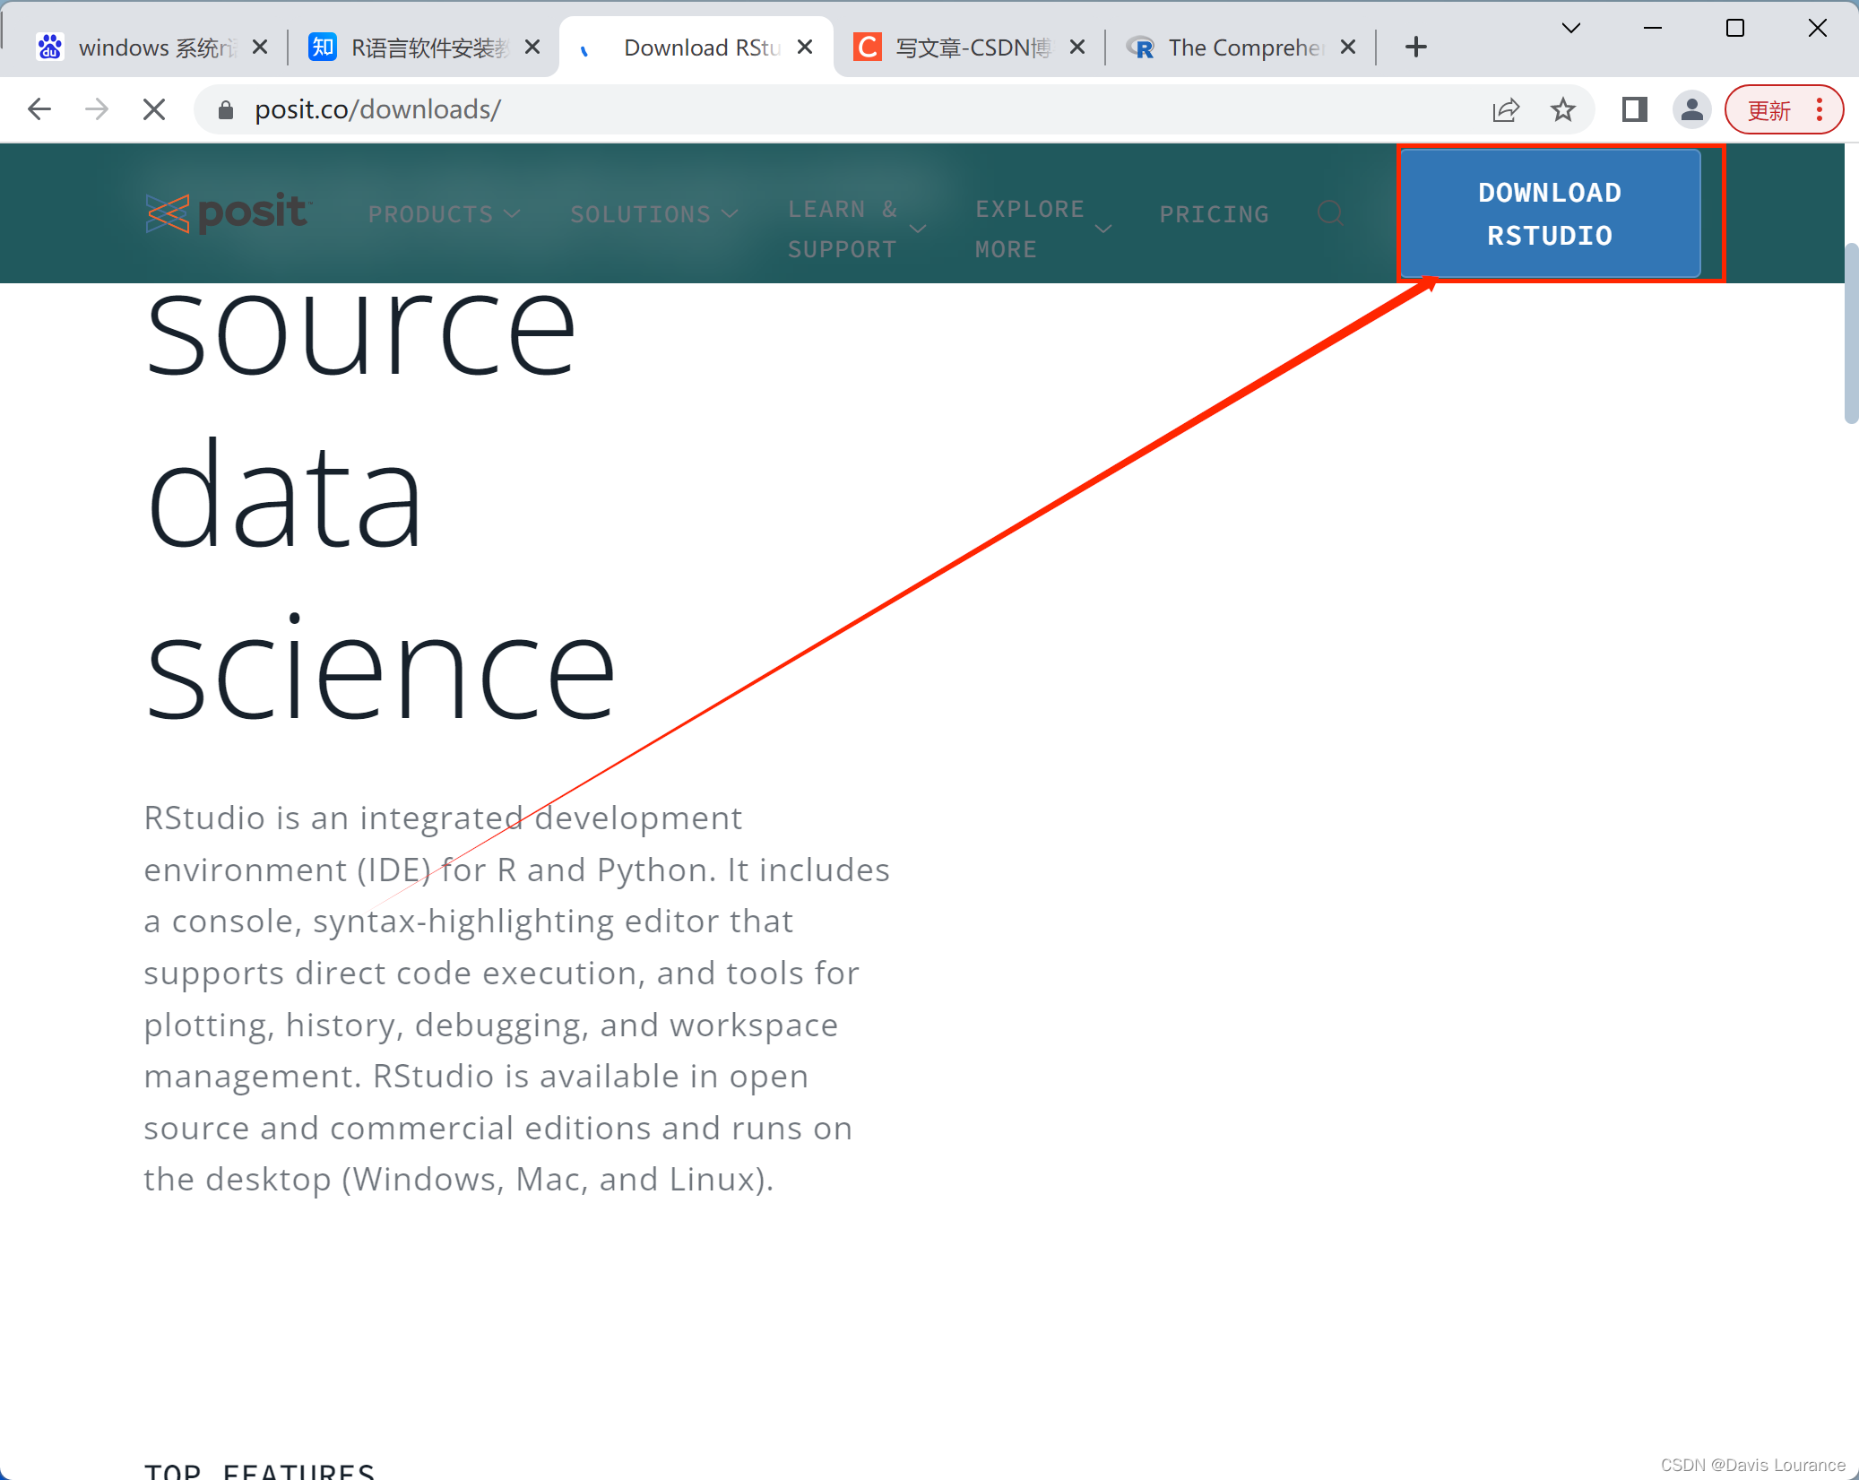Close The Comprehensive R tab
The image size is (1859, 1480).
point(1348,48)
